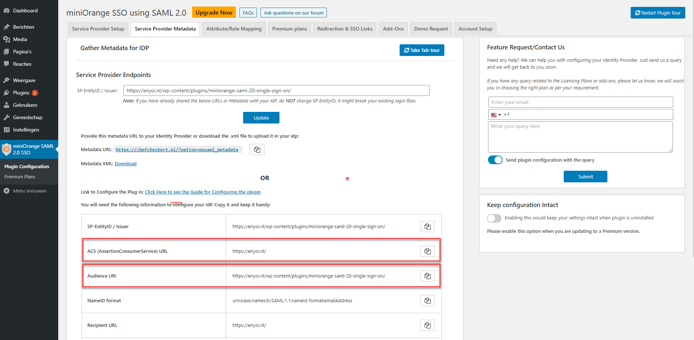Image resolution: width=694 pixels, height=340 pixels.
Task: Open the FAQs button
Action: coord(248,13)
